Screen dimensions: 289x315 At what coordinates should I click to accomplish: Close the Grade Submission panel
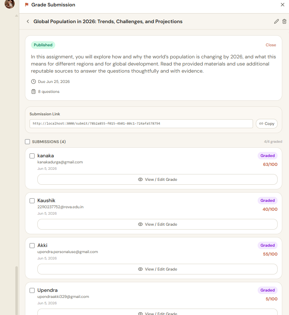[x=282, y=5]
